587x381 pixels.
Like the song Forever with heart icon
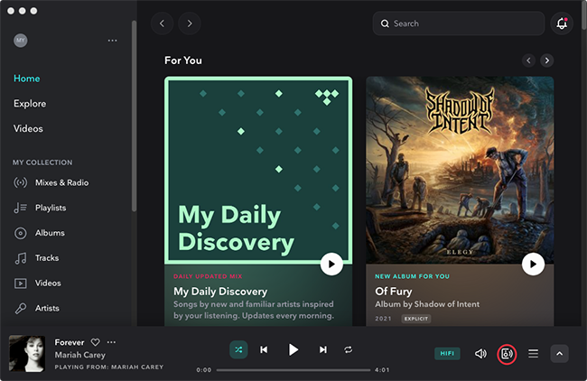(x=96, y=342)
